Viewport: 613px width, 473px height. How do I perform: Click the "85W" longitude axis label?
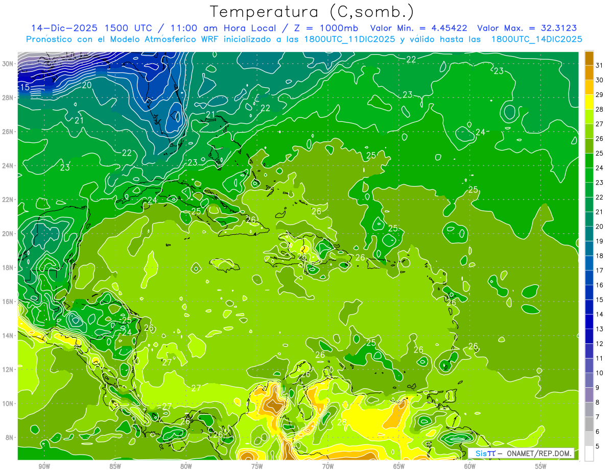pos(115,466)
